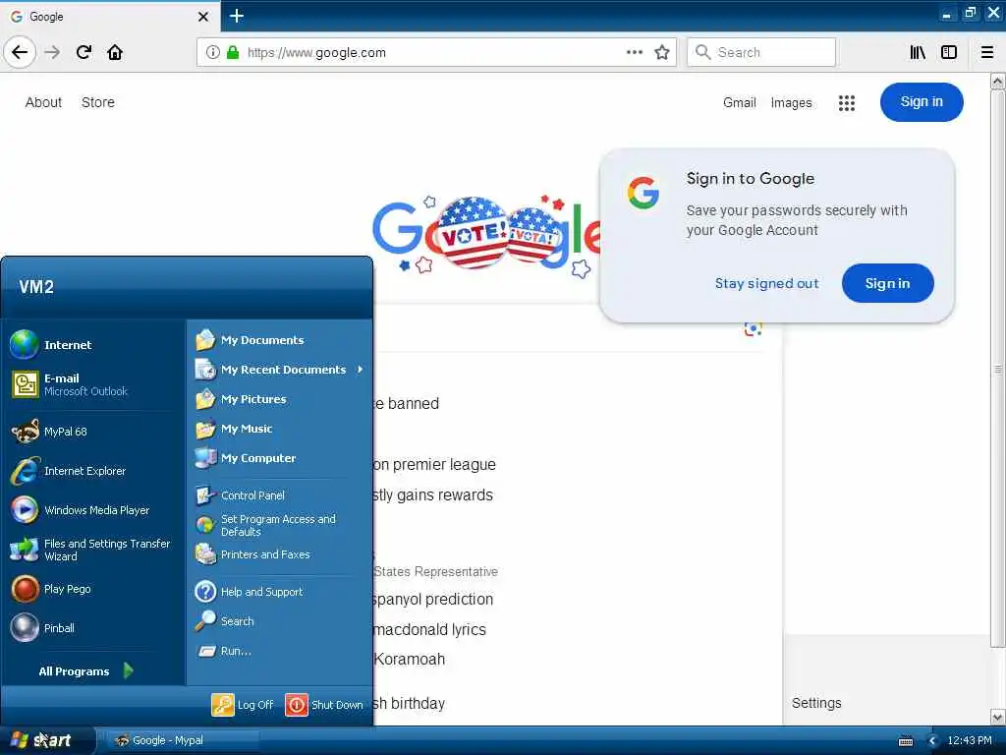Open the browser hamburger menu
1006x755 pixels.
click(x=987, y=52)
